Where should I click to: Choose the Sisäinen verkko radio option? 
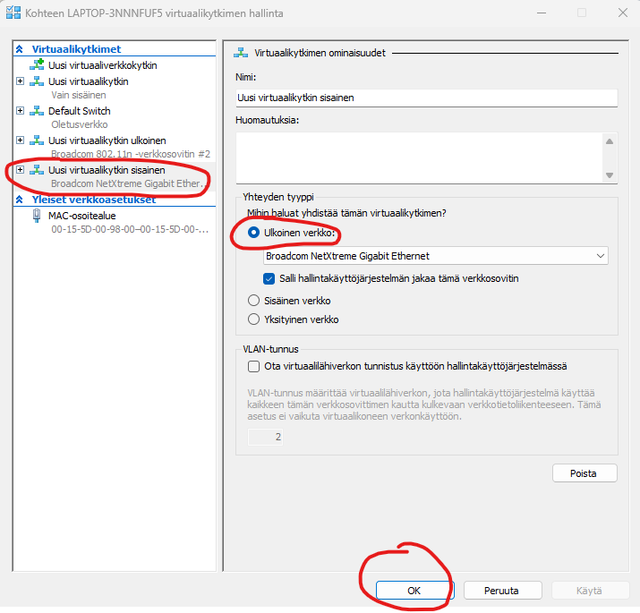(x=253, y=301)
